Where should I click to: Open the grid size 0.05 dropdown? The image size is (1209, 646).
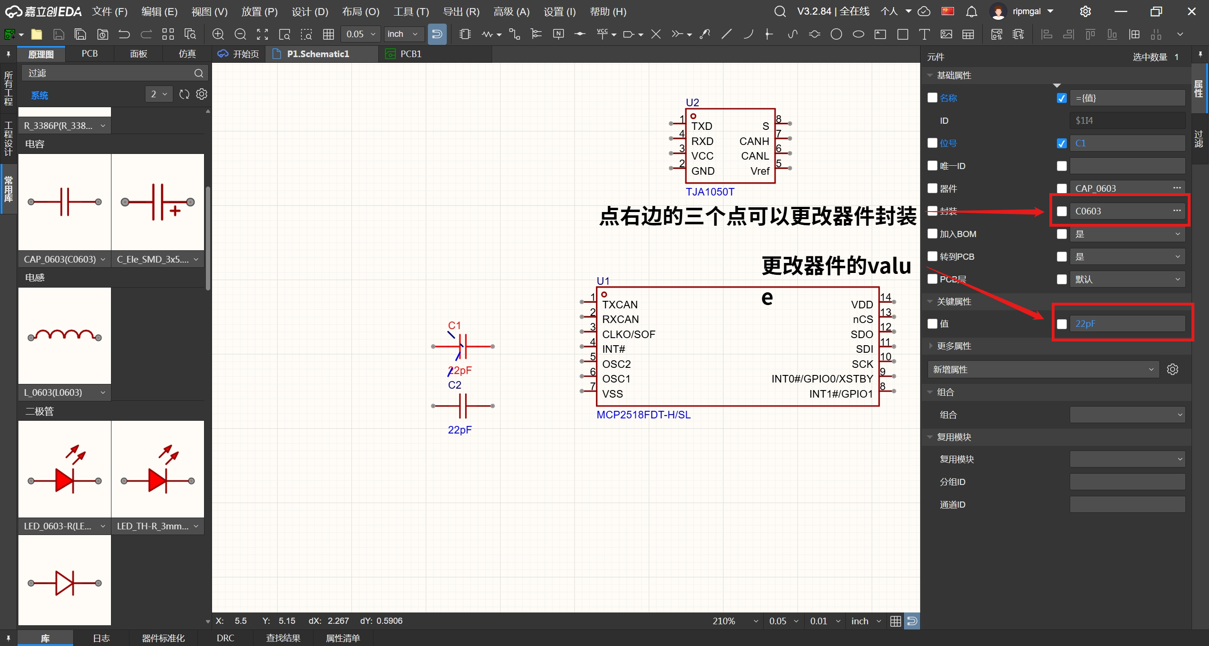pos(361,34)
